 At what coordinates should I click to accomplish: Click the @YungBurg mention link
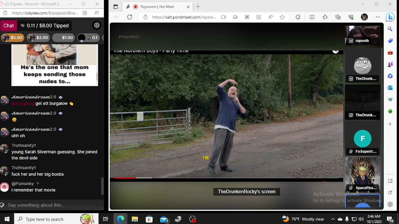click(x=23, y=103)
